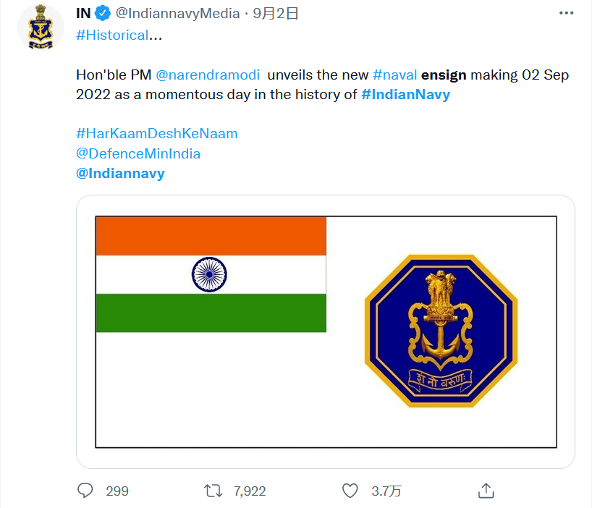Click the 7,922 retweet count
The height and width of the screenshot is (508, 592).
click(x=250, y=491)
